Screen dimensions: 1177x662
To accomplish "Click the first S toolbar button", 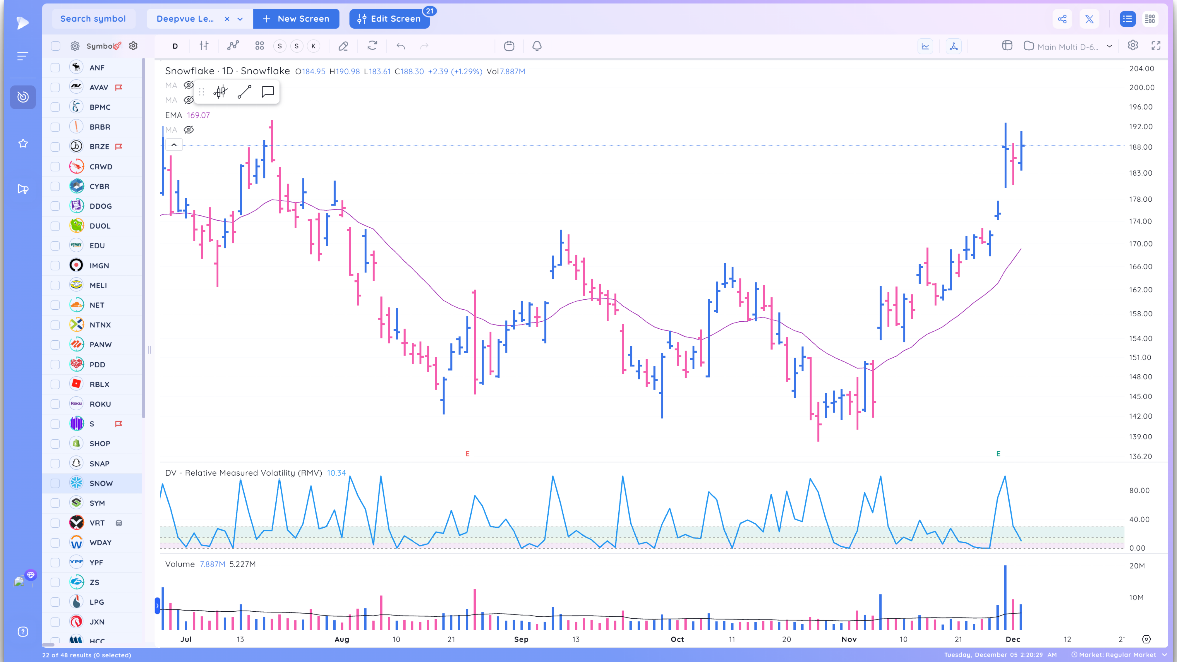I will [280, 46].
